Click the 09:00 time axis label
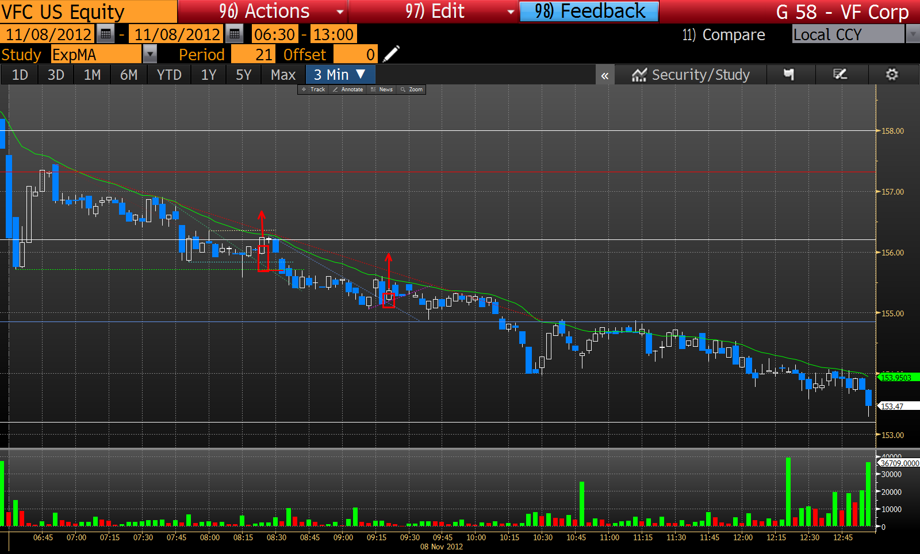This screenshot has height=554, width=920. [343, 537]
